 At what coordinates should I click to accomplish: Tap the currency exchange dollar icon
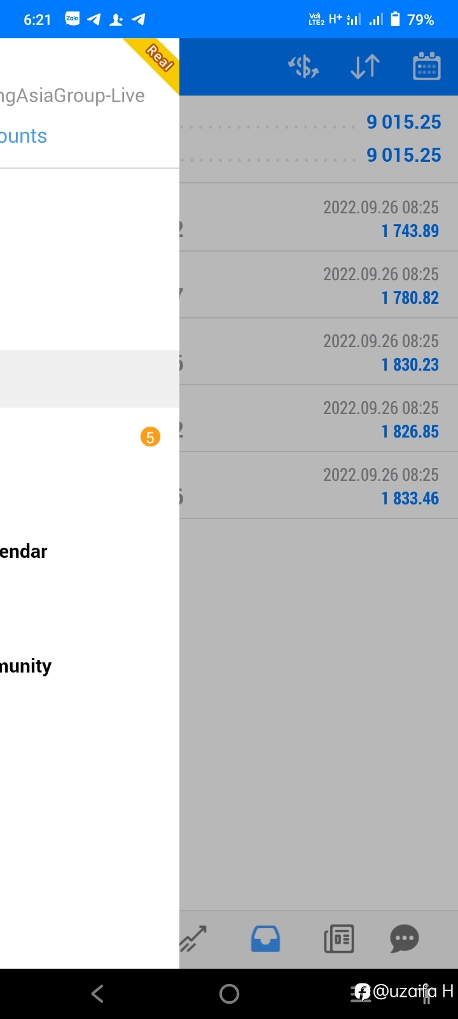[303, 67]
